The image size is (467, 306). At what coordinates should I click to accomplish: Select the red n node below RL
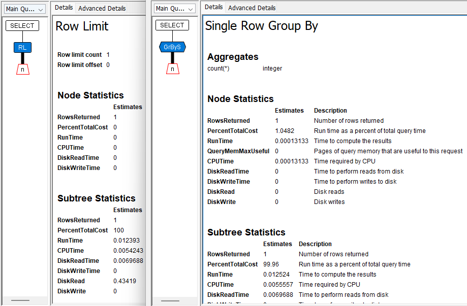point(22,70)
